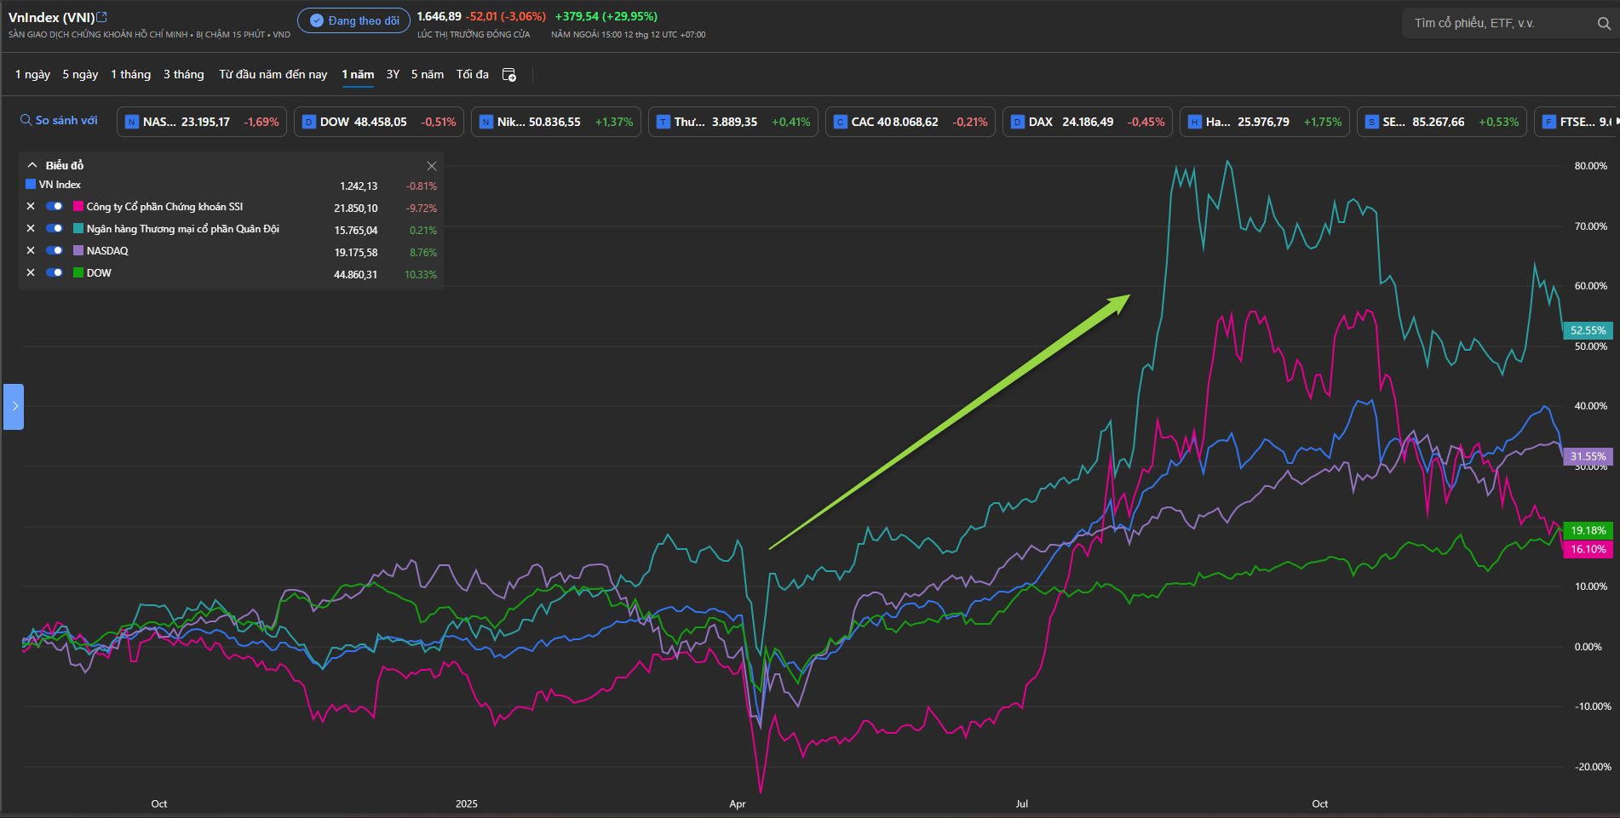The width and height of the screenshot is (1620, 818).
Task: Switch off the NASDAQ comparison line
Action: pyautogui.click(x=55, y=250)
